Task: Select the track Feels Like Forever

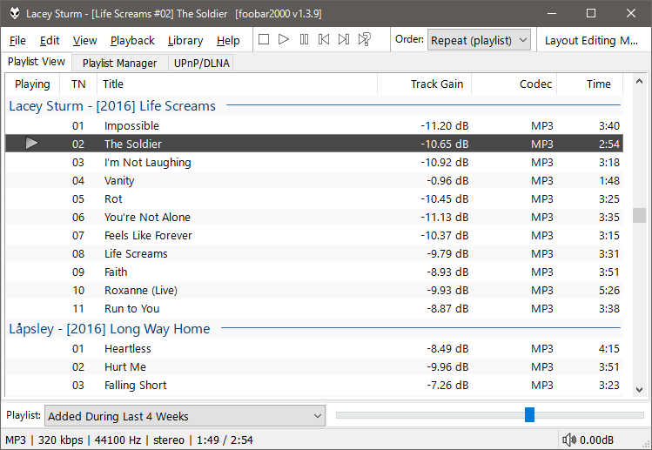Action: tap(314, 235)
